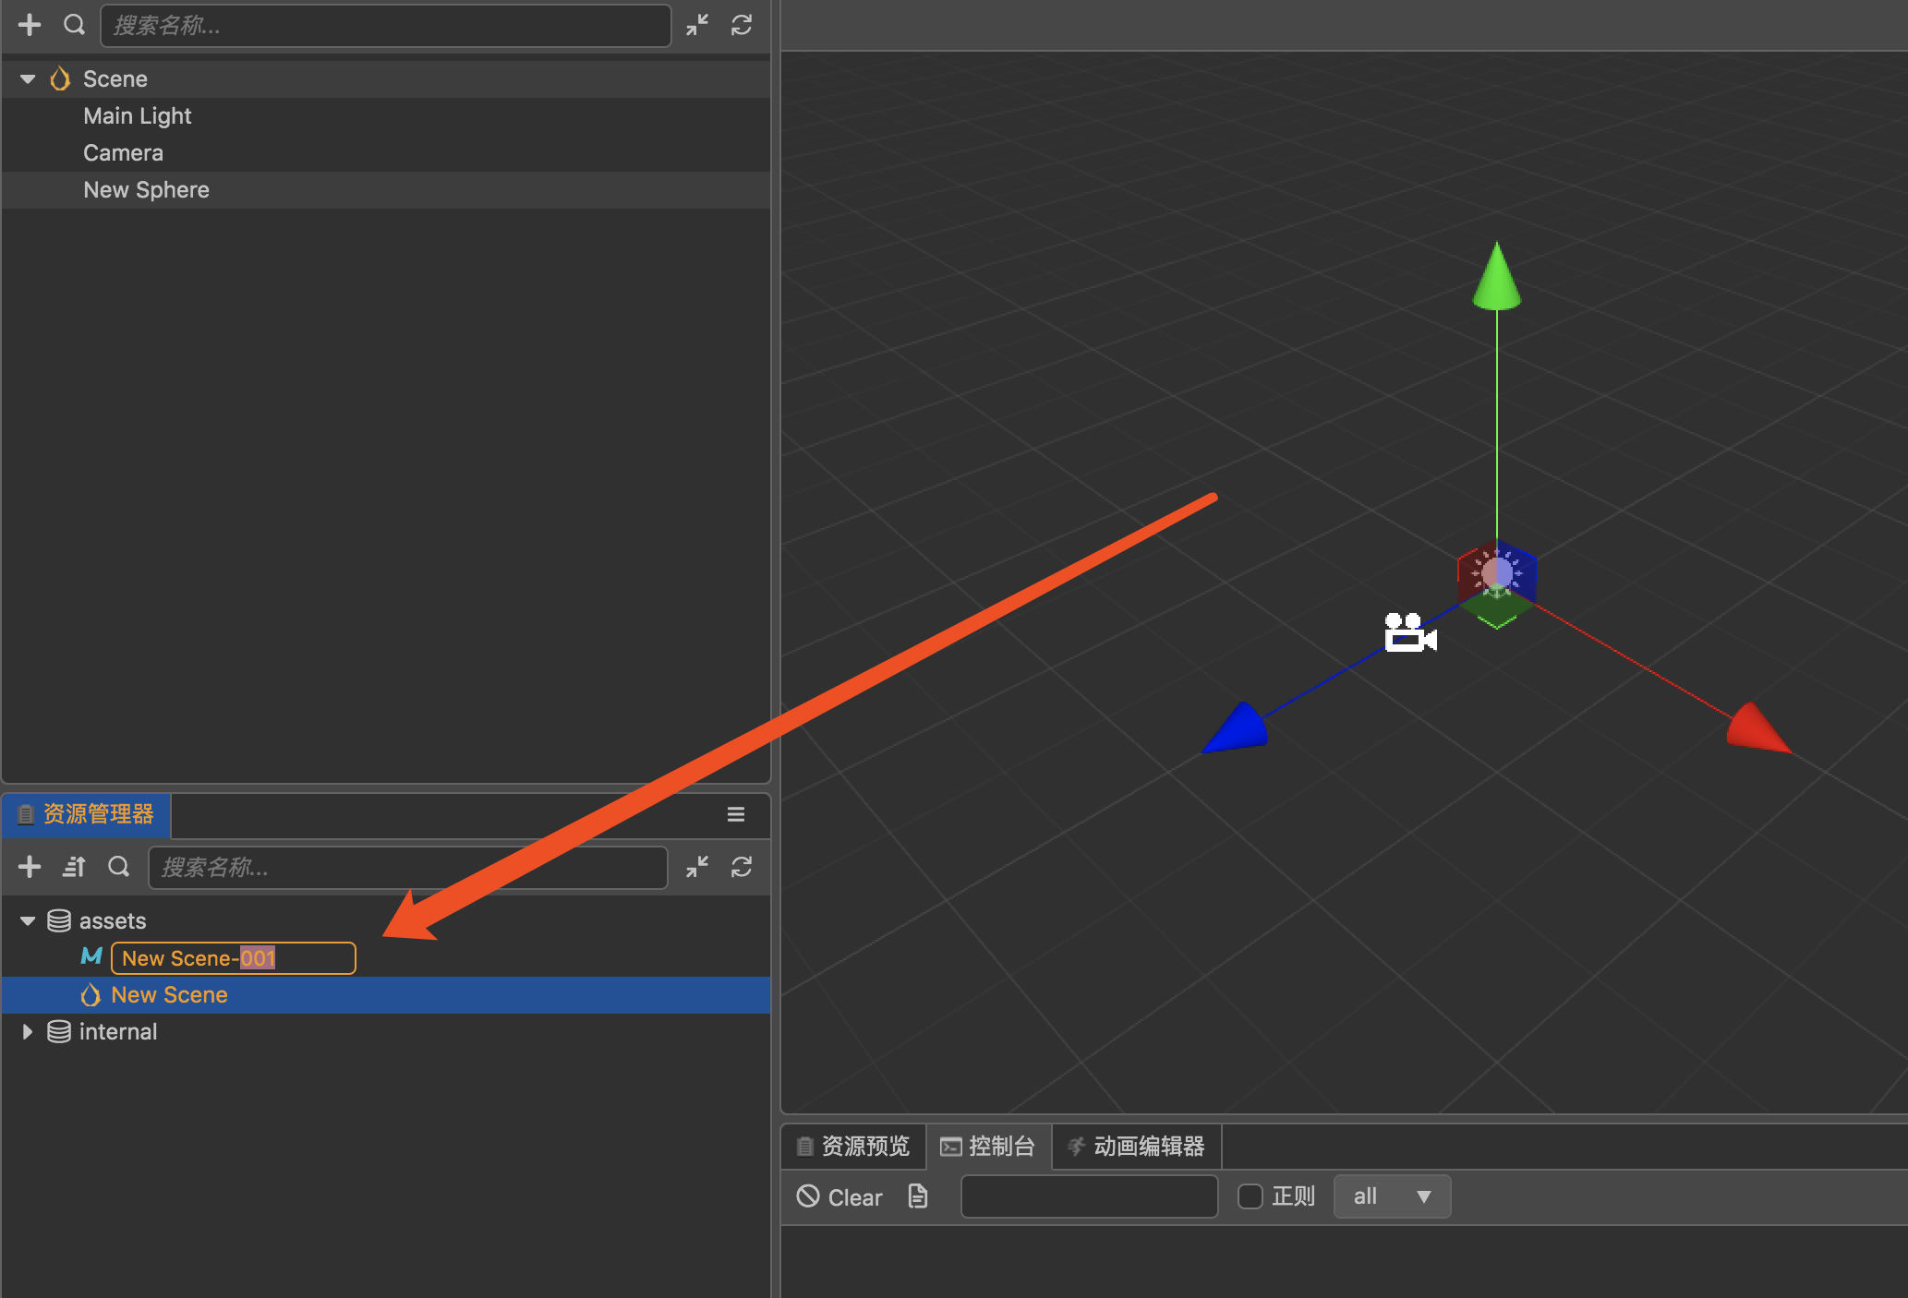Refresh the assets panel
The image size is (1908, 1298).
(x=742, y=866)
